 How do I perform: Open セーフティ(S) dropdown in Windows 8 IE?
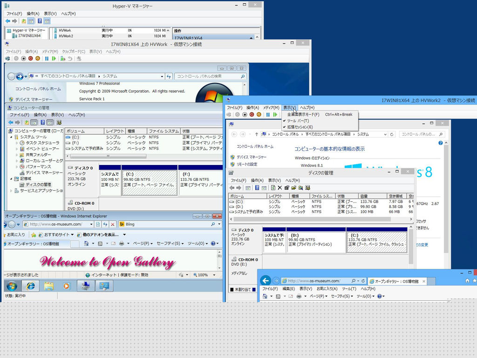coord(341,296)
